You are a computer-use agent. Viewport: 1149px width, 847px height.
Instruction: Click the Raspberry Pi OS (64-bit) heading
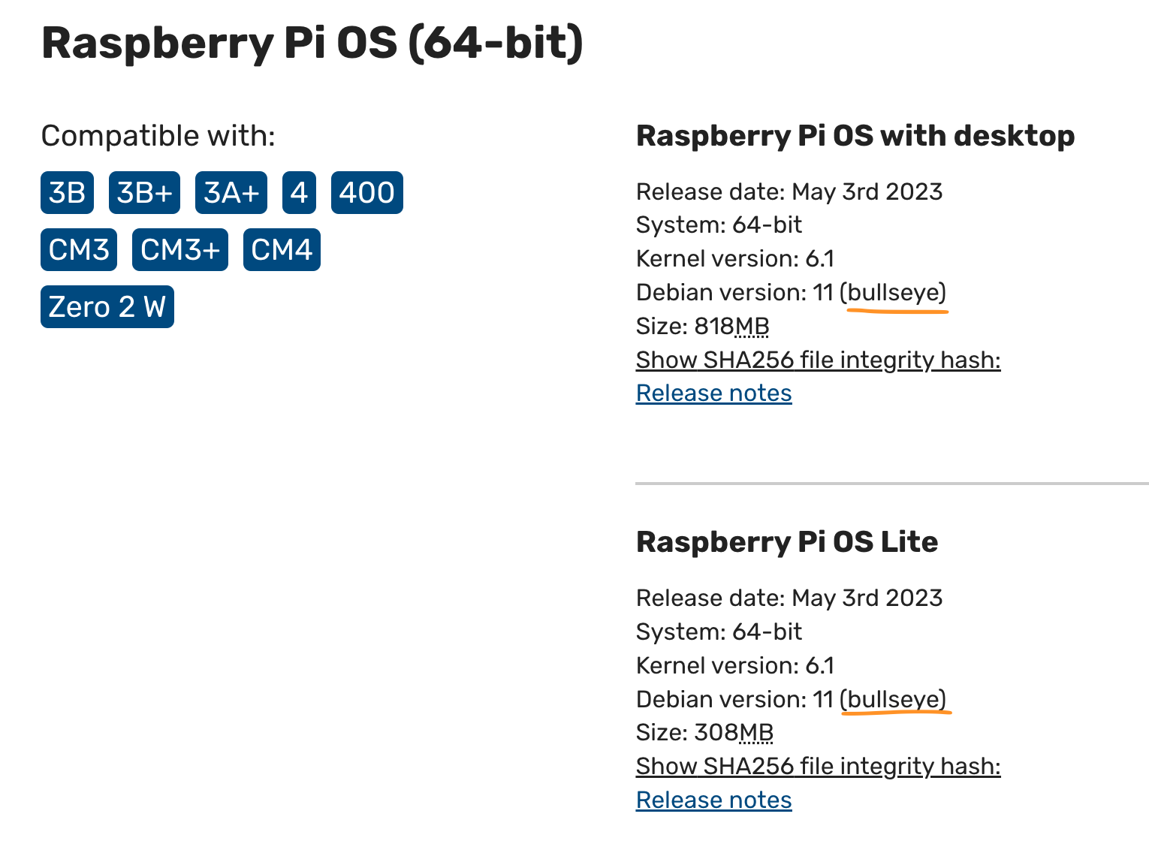pos(312,43)
